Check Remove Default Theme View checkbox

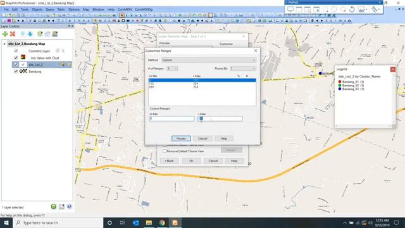(x=165, y=151)
